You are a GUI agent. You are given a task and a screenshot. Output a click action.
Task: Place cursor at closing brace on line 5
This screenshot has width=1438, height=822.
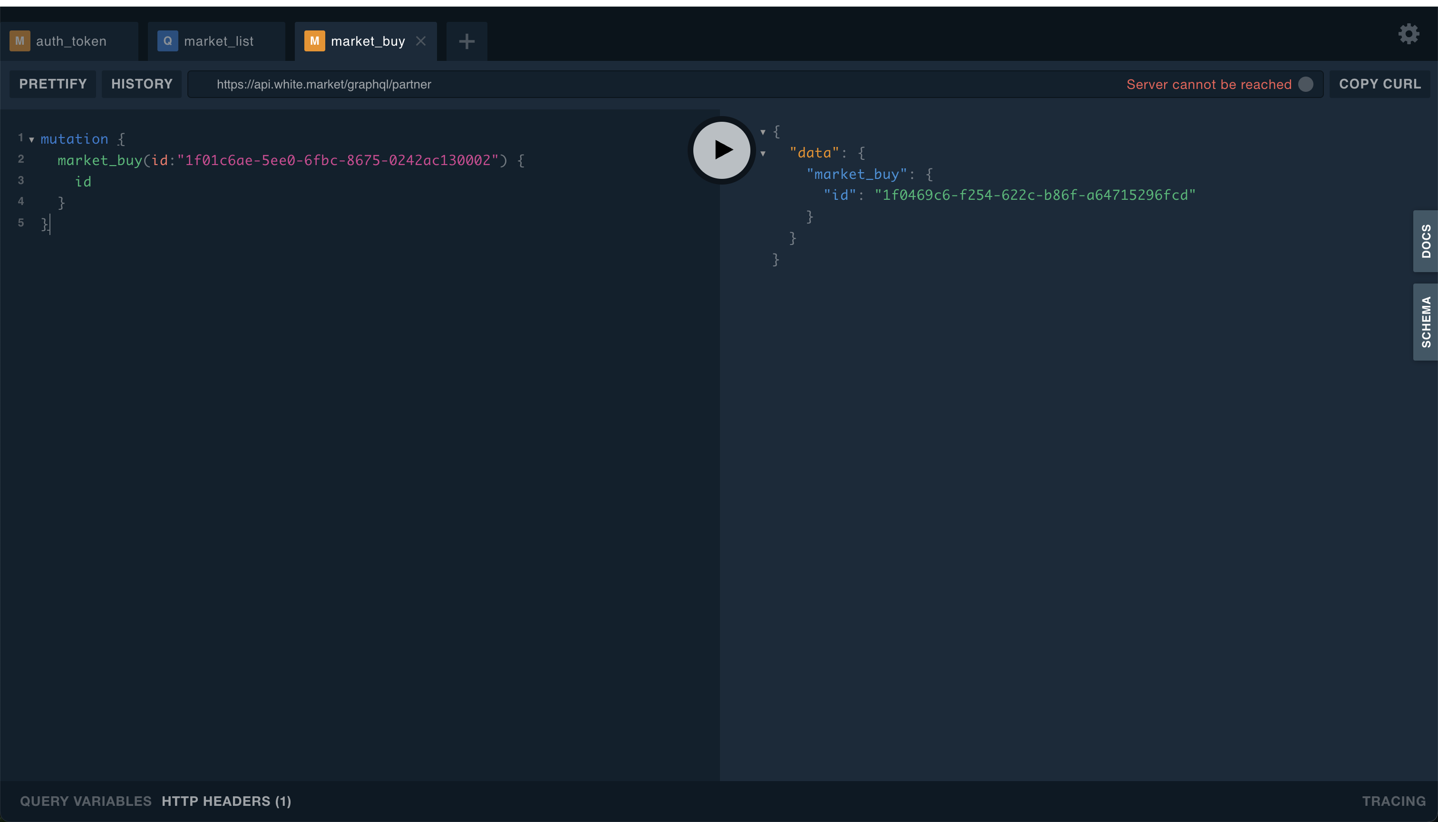coord(45,224)
